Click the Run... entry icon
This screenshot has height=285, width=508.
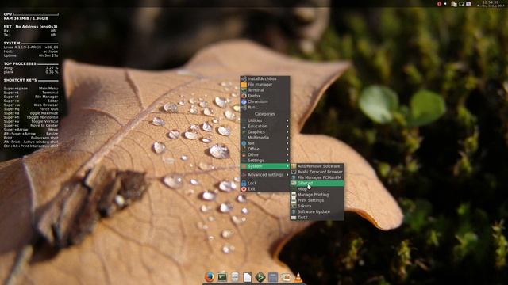244,108
